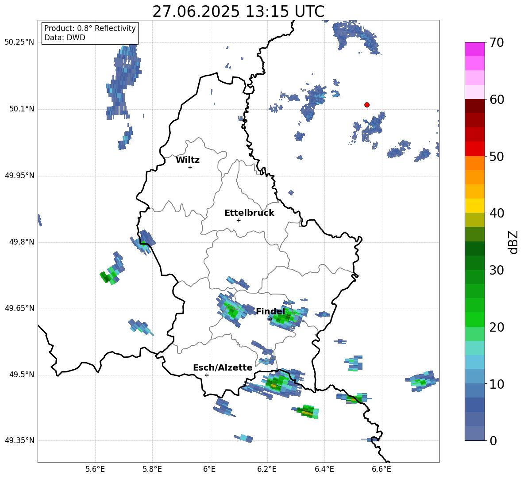Click the orange colorbar segment just below 50
This screenshot has width=524, height=478.
click(x=474, y=163)
